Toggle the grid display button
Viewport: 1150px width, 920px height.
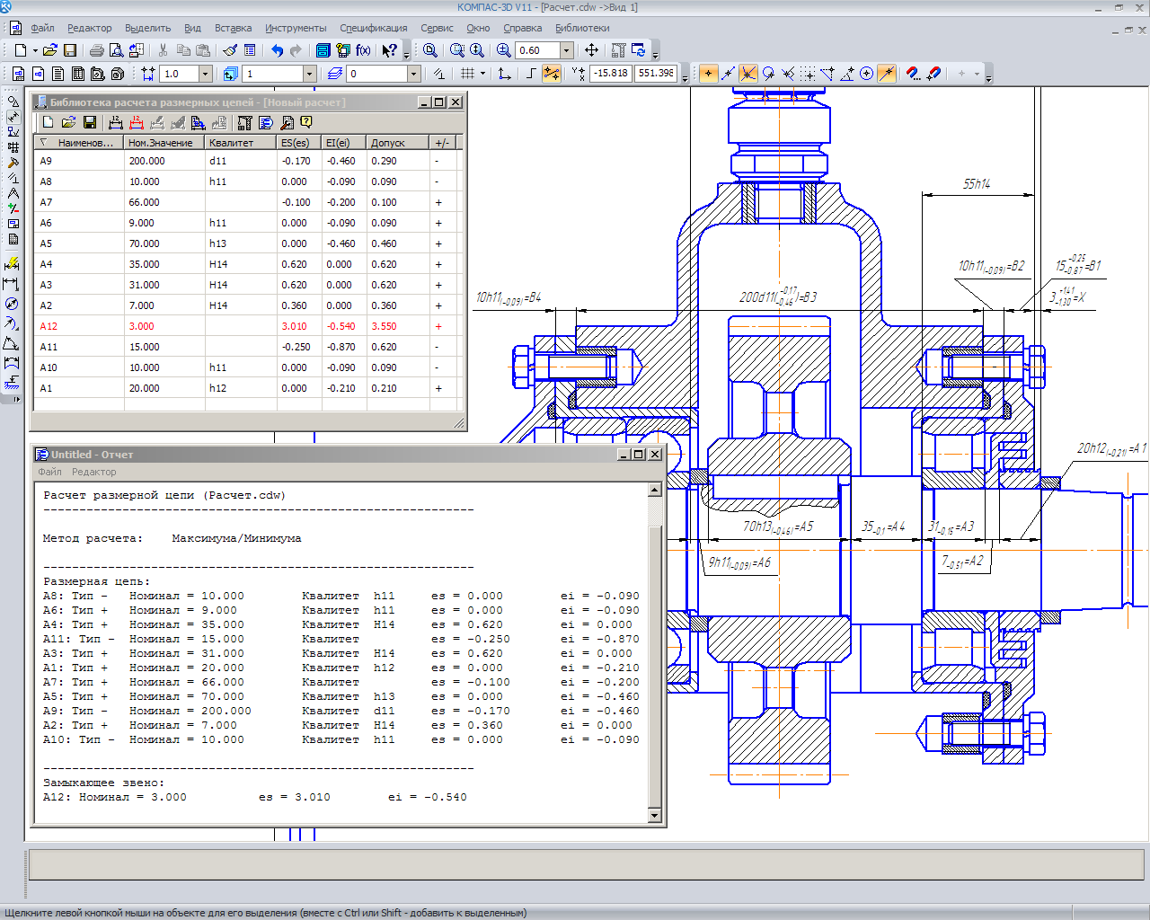click(x=467, y=74)
